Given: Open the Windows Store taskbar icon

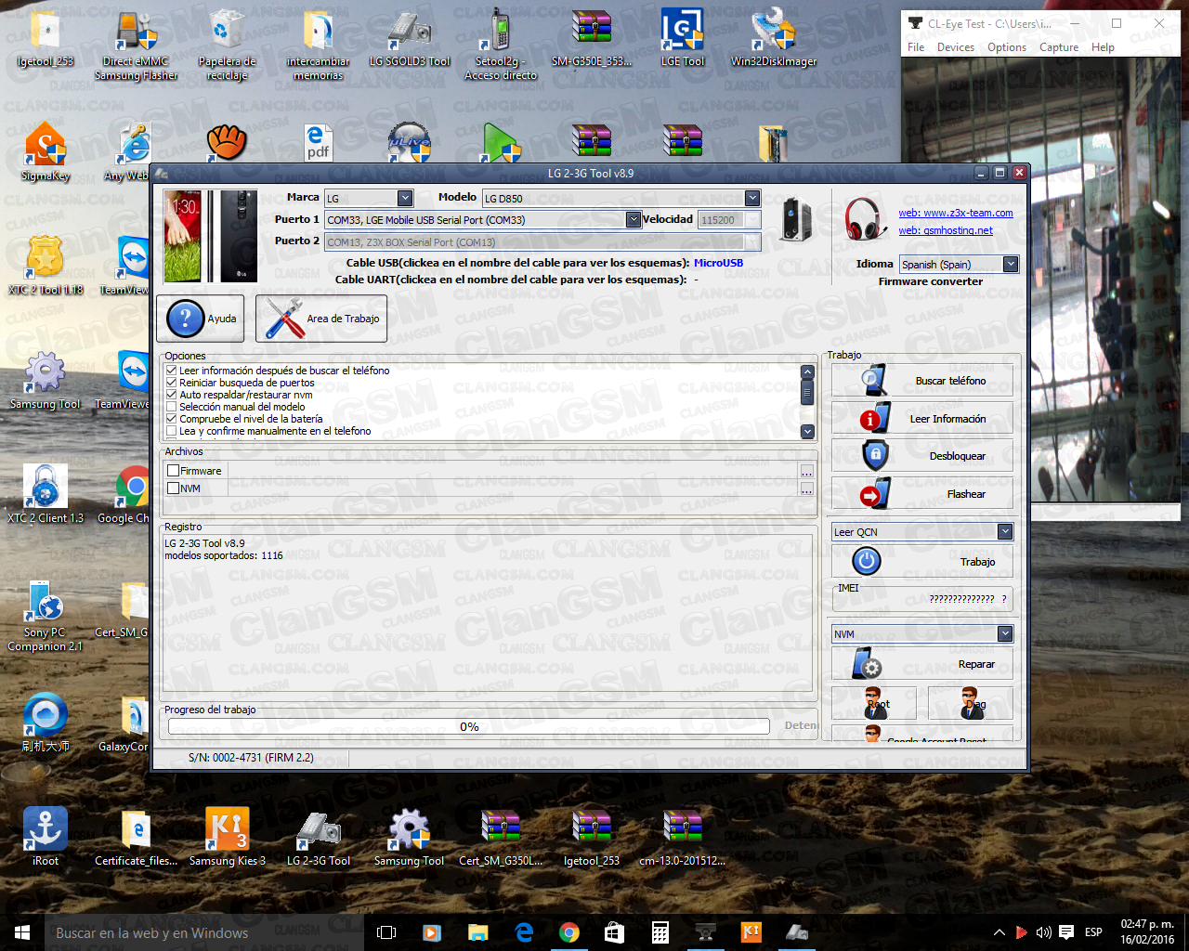Looking at the screenshot, I should (615, 932).
